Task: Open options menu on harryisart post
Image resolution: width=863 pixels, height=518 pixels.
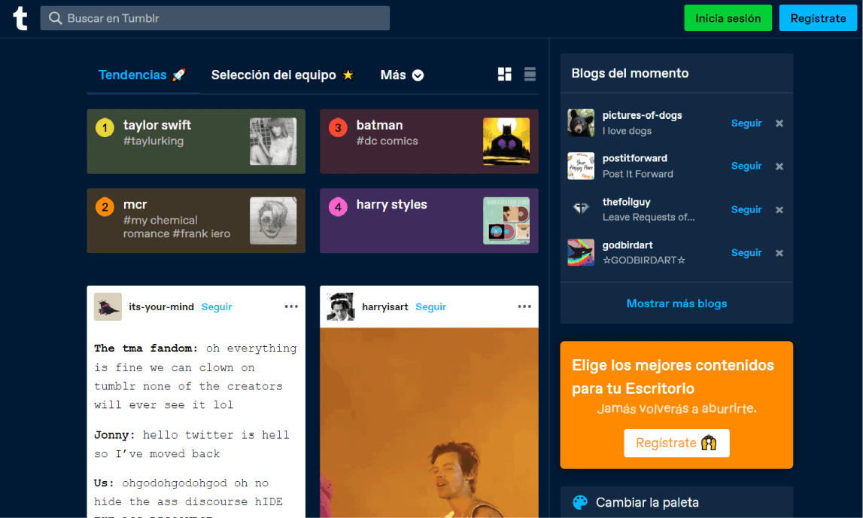Action: point(524,306)
